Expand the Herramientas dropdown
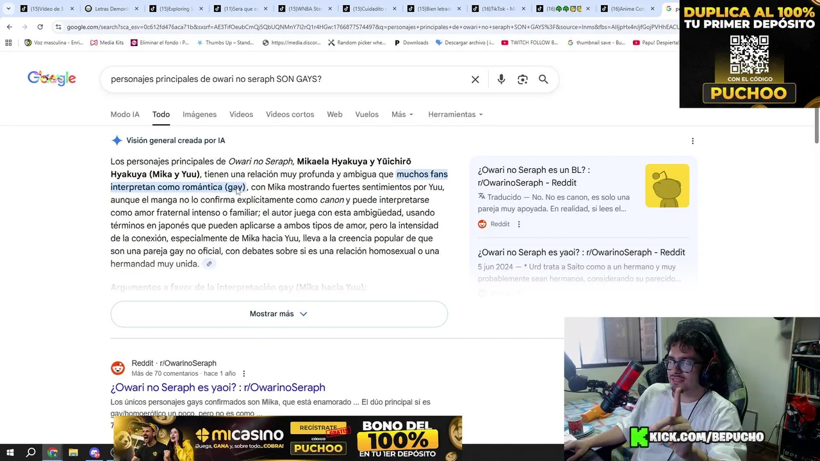 click(455, 115)
